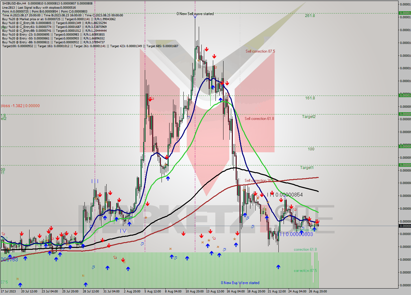The width and height of the screenshot is (411, 295).
Task: Click the '17 Jul 2023' date on the time axis
Action: coord(9,291)
